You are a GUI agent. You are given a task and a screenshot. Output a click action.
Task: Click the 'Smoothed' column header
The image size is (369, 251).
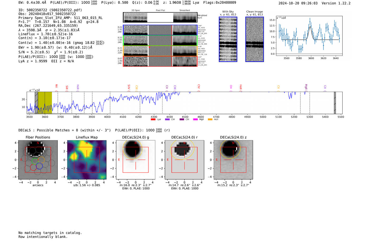pos(185,11)
